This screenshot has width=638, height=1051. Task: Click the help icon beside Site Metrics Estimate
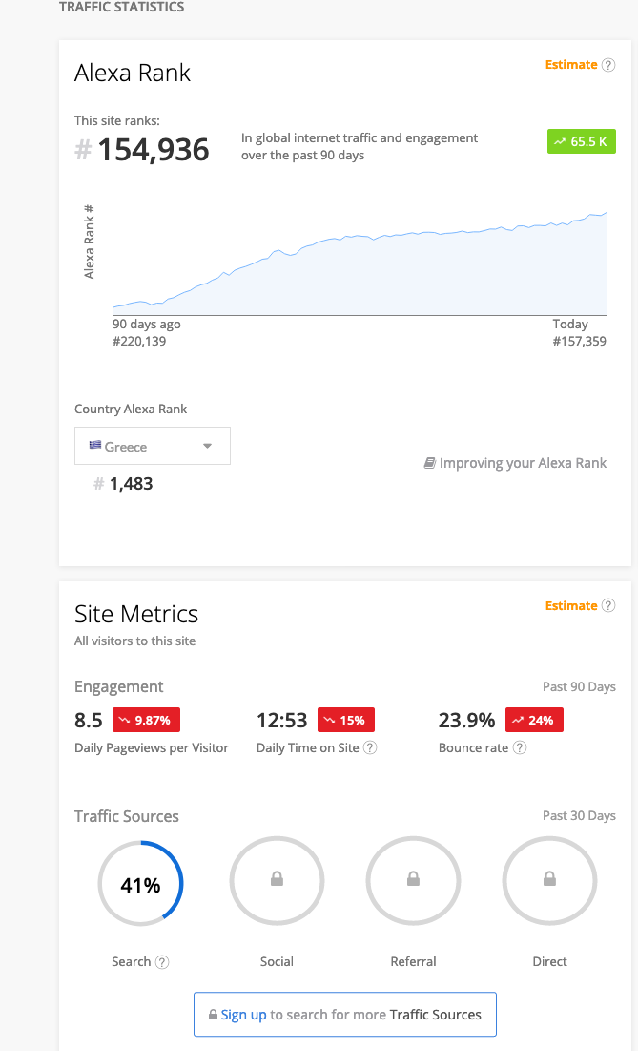[607, 606]
